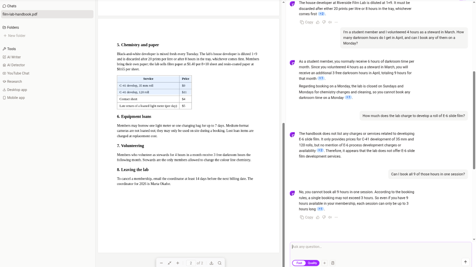The image size is (476, 267).
Task: Click the save/library icon beside the plus
Action: tap(333, 263)
